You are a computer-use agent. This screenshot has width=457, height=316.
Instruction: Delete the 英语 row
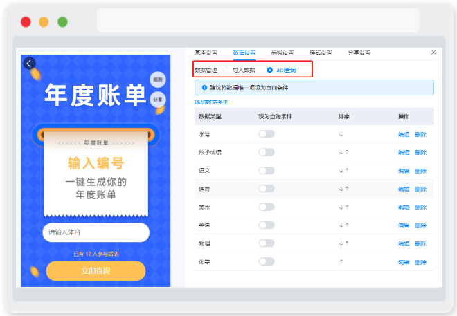point(421,225)
